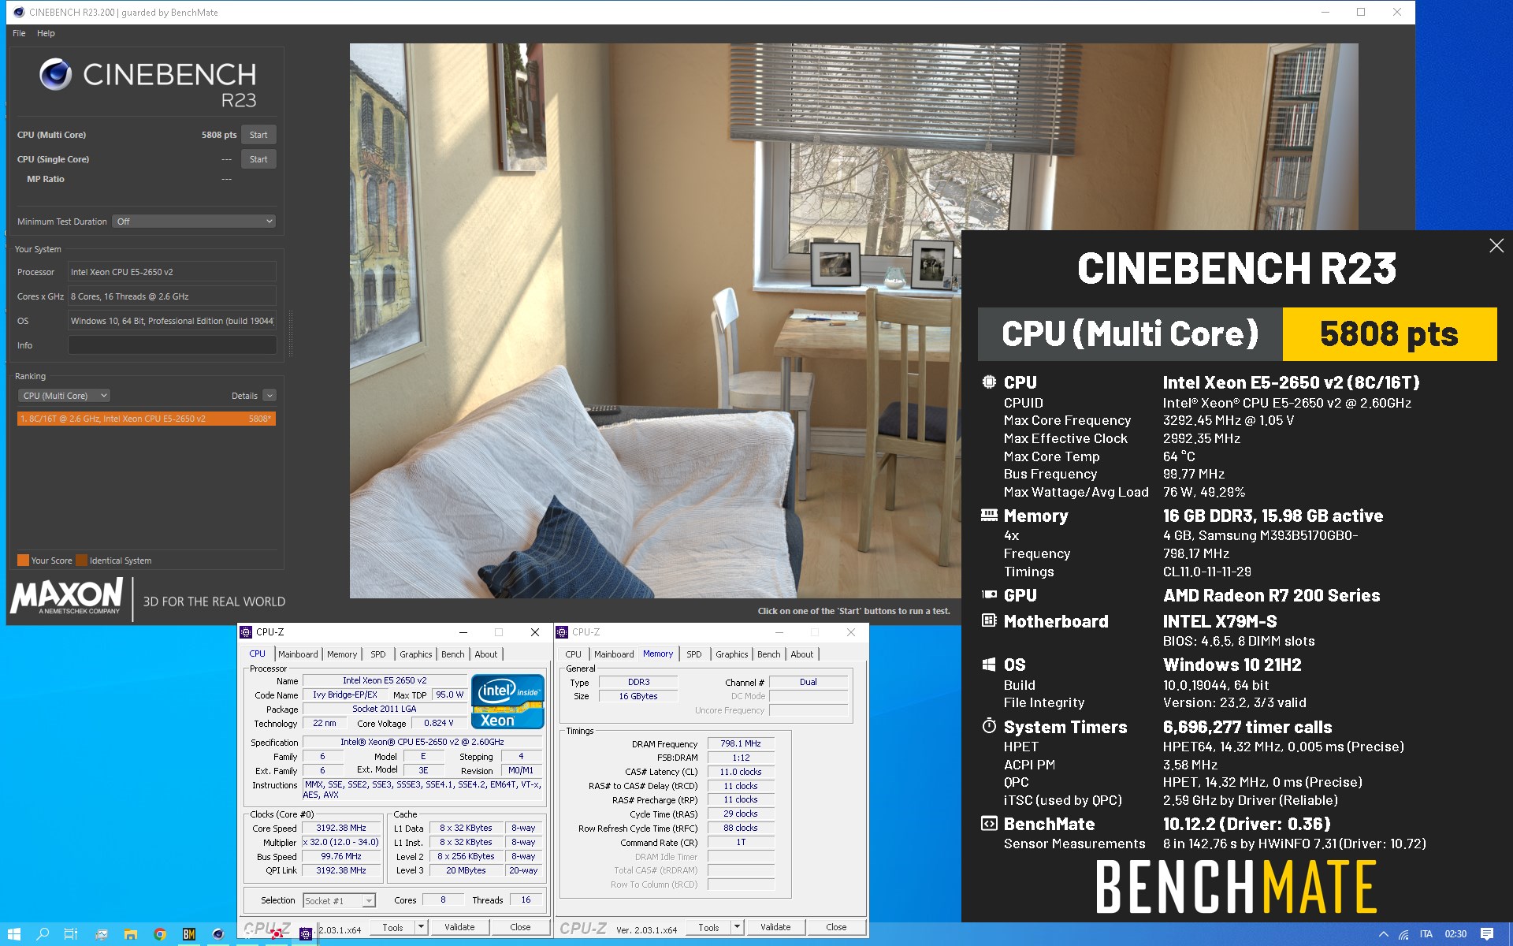Viewport: 1513px width, 946px height.
Task: Open Graphics tab in right CPU-Z
Action: click(x=732, y=654)
